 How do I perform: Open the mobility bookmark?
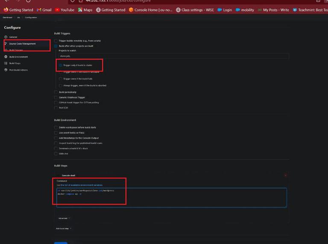click(245, 10)
